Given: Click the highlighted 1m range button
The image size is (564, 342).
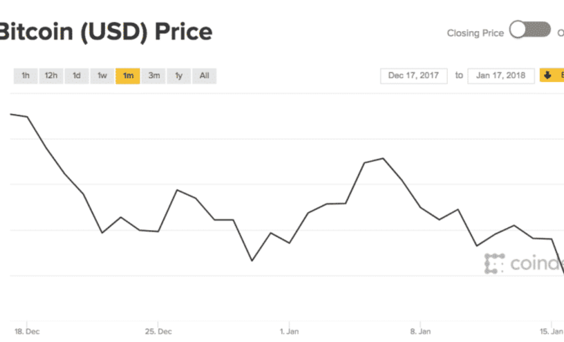Looking at the screenshot, I should click(x=128, y=76).
